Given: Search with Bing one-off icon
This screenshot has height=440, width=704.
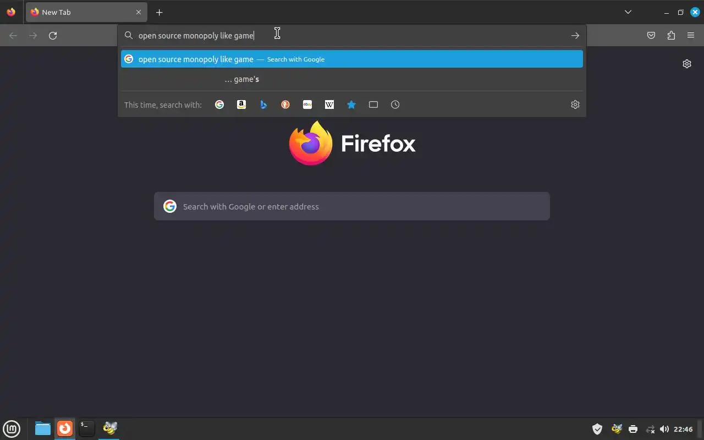Looking at the screenshot, I should click(263, 105).
